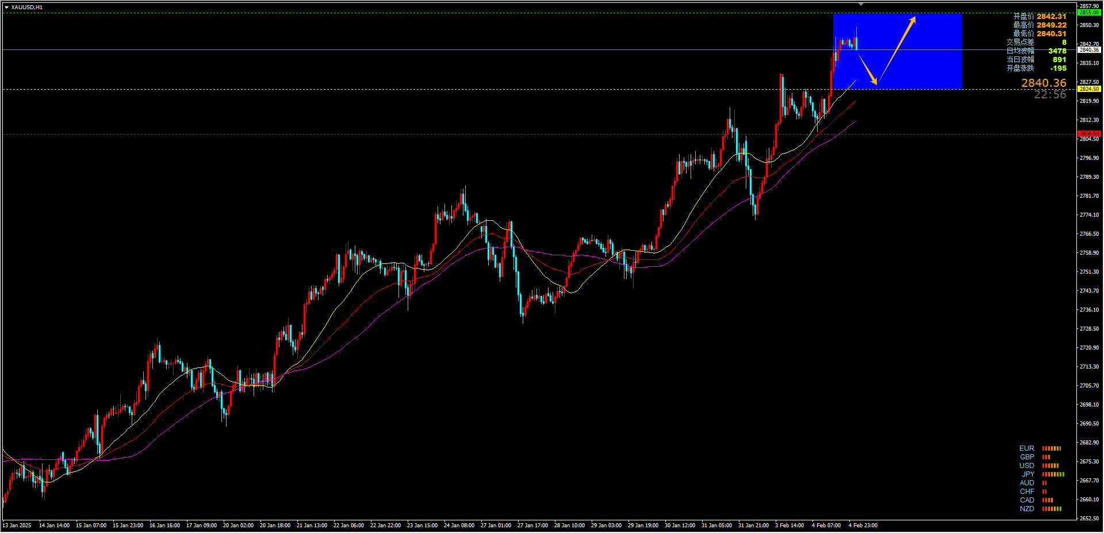Screen dimensions: 1104x533
Task: Click the 22 Jan 06:00 time label
Action: [348, 526]
